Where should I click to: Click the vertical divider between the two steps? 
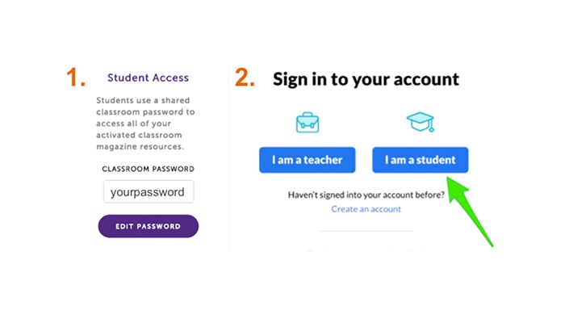coord(228,161)
